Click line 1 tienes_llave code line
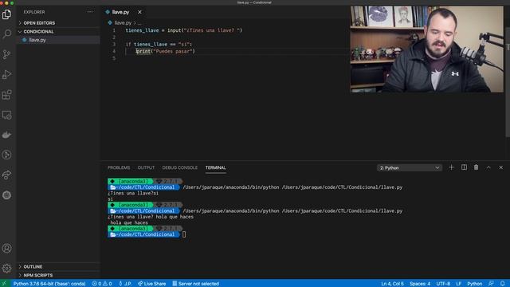The width and height of the screenshot is (510, 287). (184, 30)
